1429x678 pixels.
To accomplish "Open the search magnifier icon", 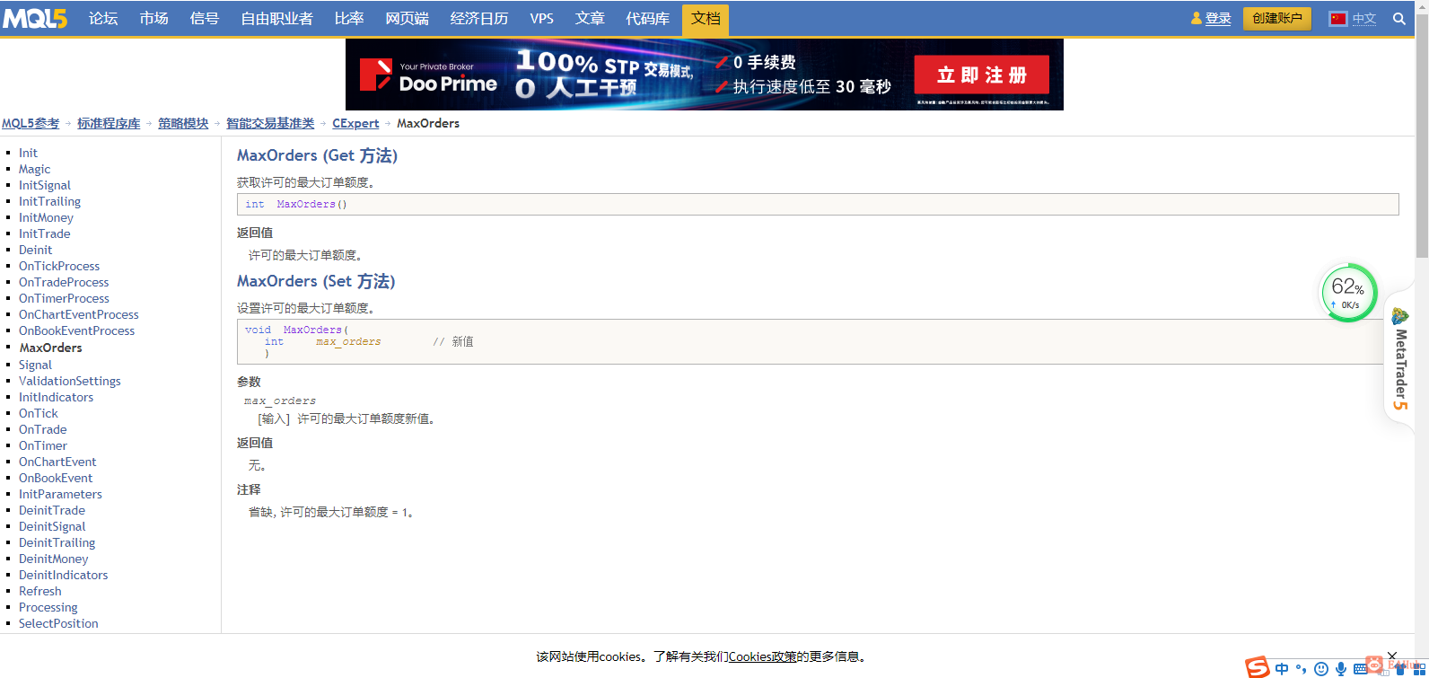I will click(1398, 19).
